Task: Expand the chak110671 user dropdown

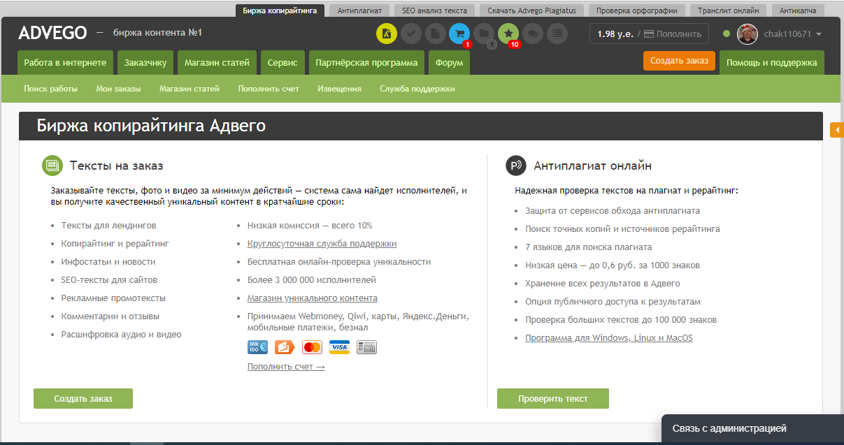Action: [x=792, y=34]
